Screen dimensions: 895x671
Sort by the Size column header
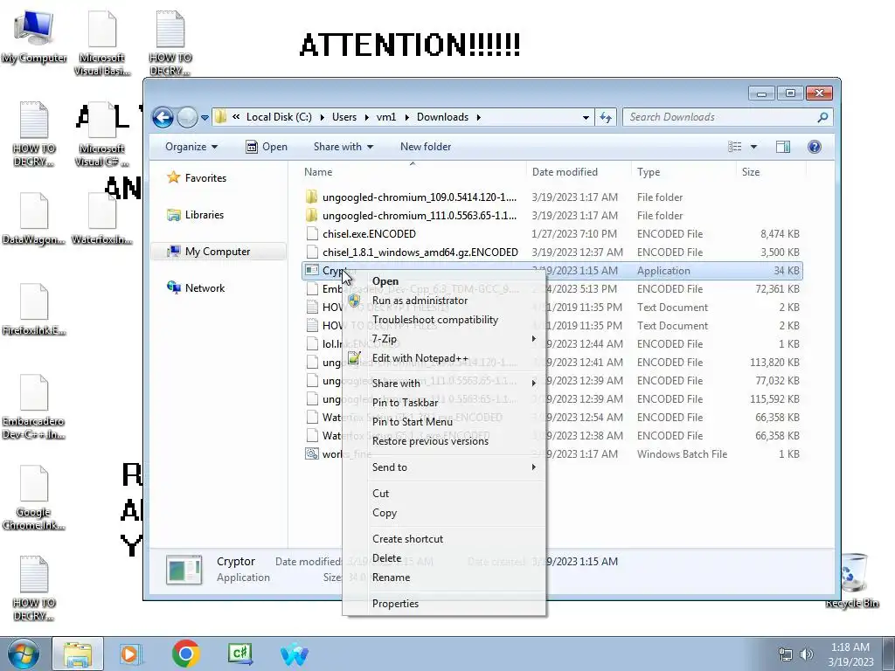point(771,172)
